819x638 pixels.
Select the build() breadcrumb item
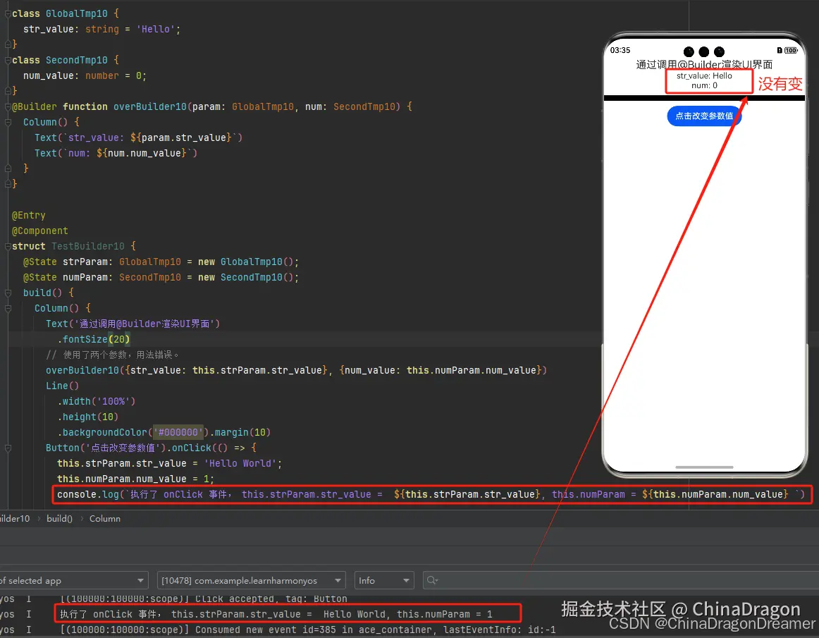pos(59,518)
